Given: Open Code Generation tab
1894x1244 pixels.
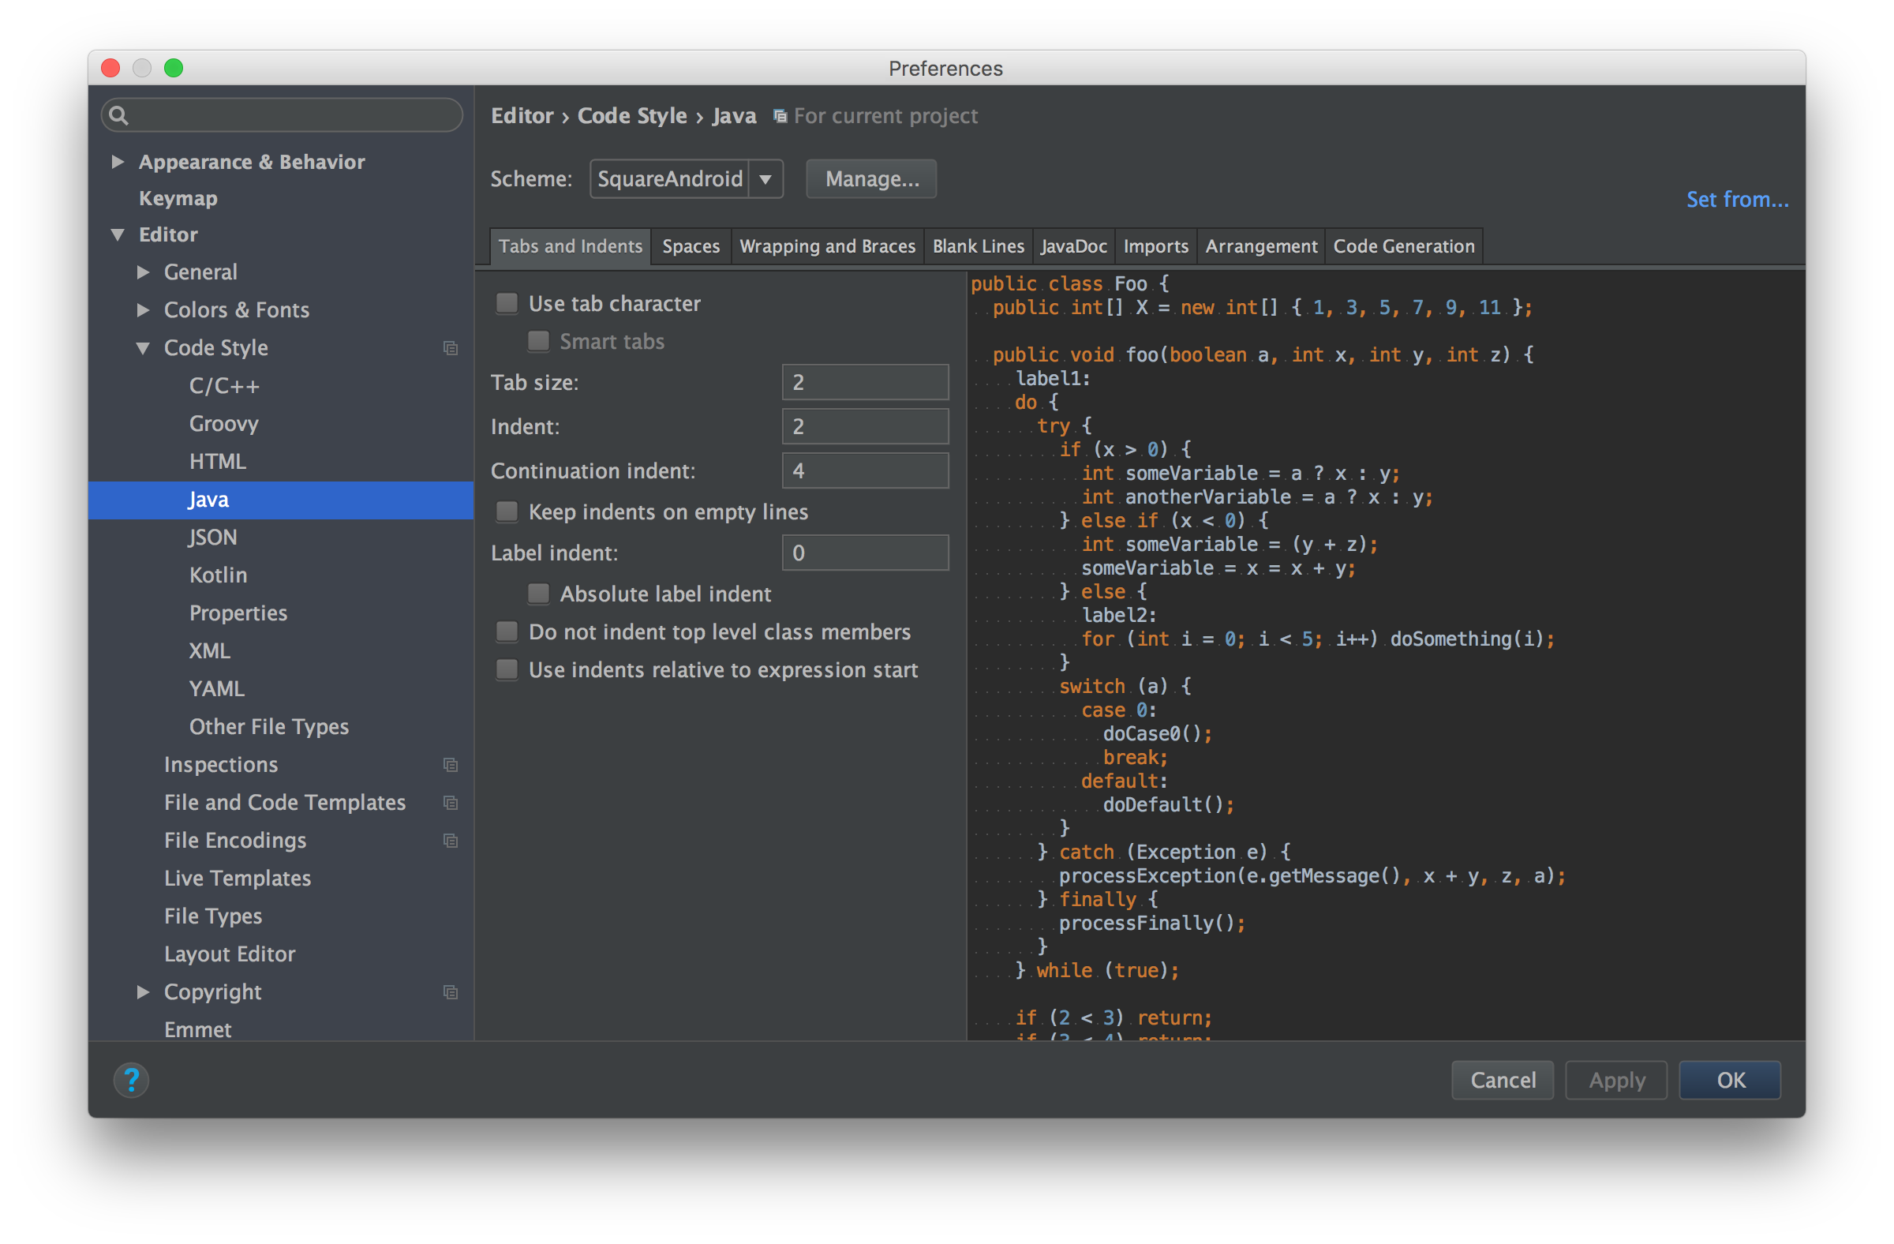Looking at the screenshot, I should click(1404, 247).
